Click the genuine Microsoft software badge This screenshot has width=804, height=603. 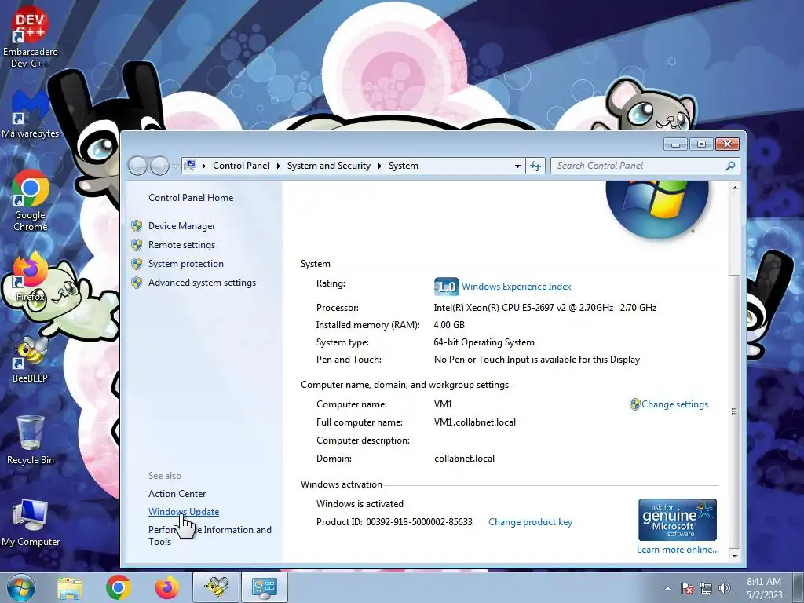coord(678,520)
